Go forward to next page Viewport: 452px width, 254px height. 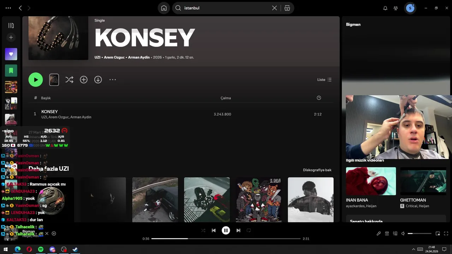[x=29, y=8]
